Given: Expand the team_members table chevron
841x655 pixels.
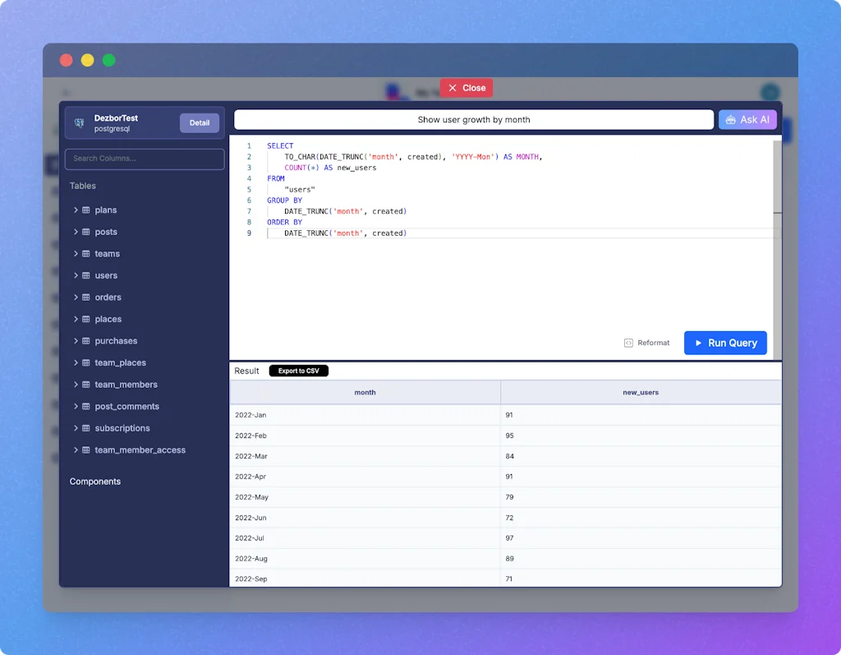Looking at the screenshot, I should (x=76, y=385).
